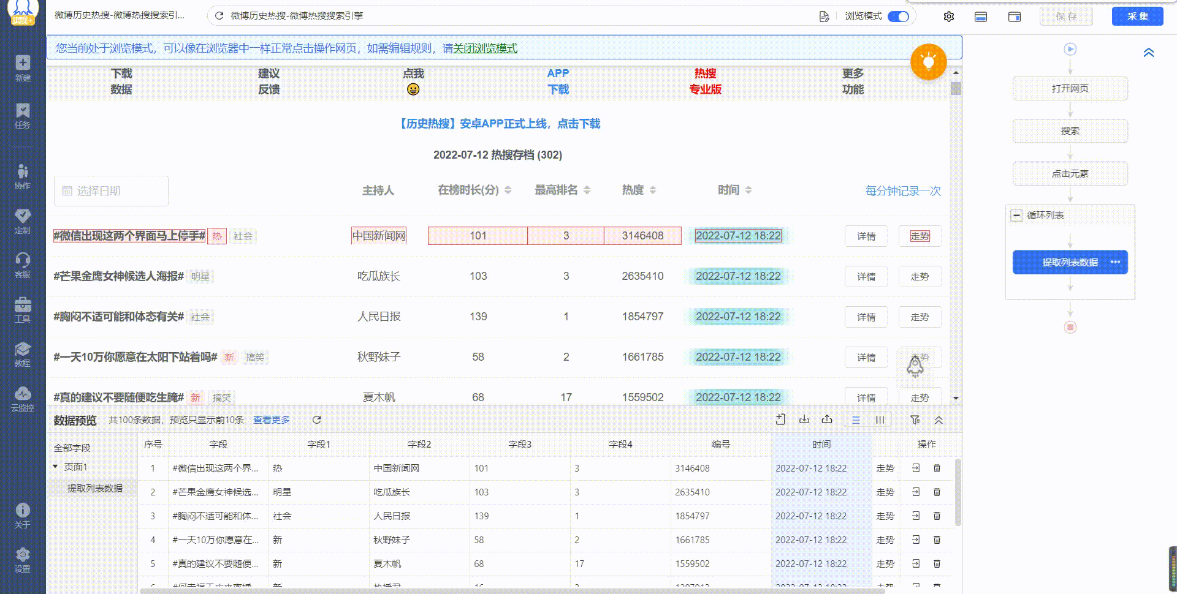1177x594 pixels.
Task: Open the 云监控 cloud monitor sidebar icon
Action: pyautogui.click(x=23, y=398)
